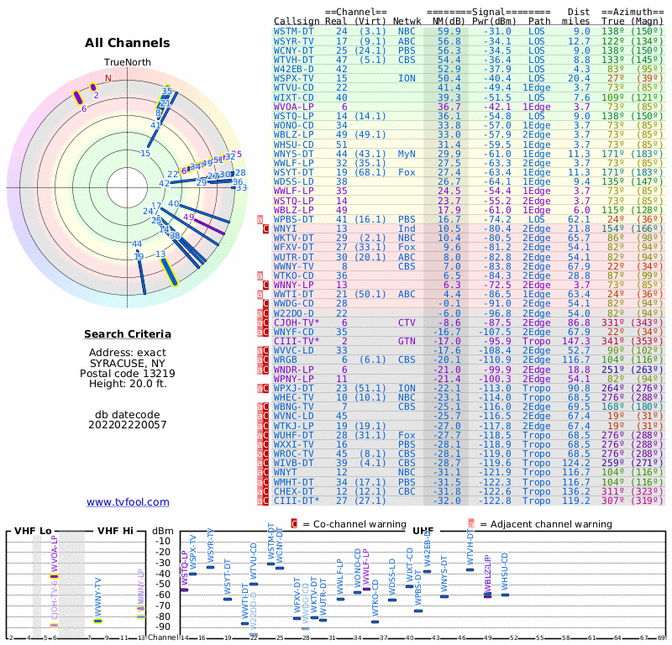Click the NM(dB) column header

click(449, 21)
